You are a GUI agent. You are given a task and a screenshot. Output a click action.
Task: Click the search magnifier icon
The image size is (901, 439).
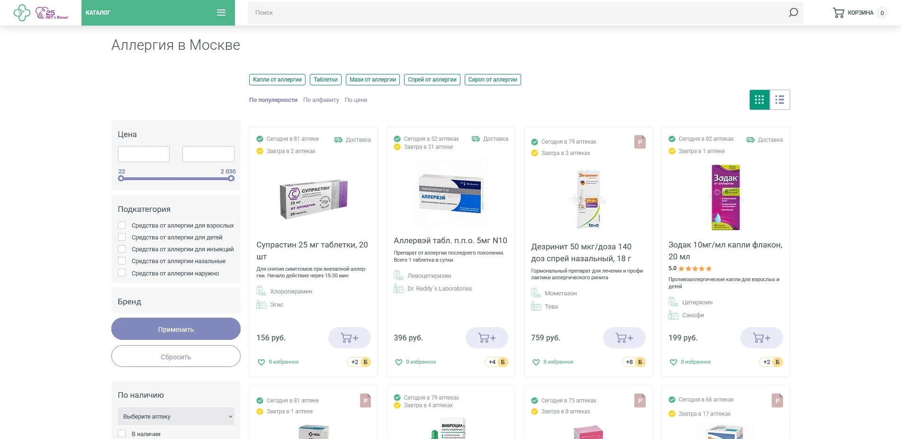[793, 13]
